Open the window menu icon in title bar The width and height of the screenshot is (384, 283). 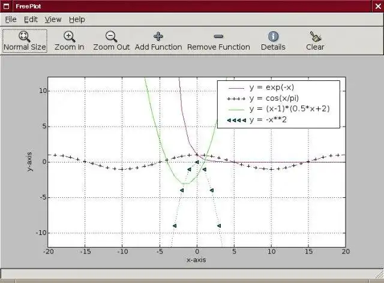(6, 6)
